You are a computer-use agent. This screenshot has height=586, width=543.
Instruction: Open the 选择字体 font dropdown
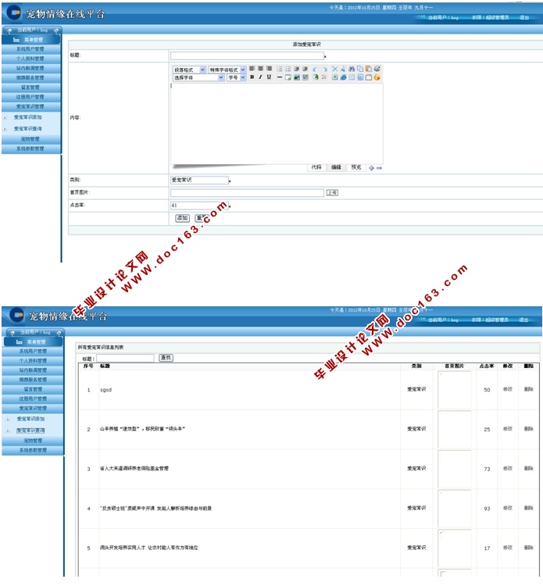(198, 77)
